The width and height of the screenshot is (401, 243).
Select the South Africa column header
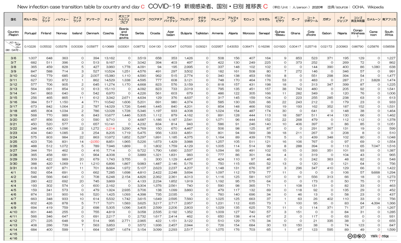click(389, 33)
